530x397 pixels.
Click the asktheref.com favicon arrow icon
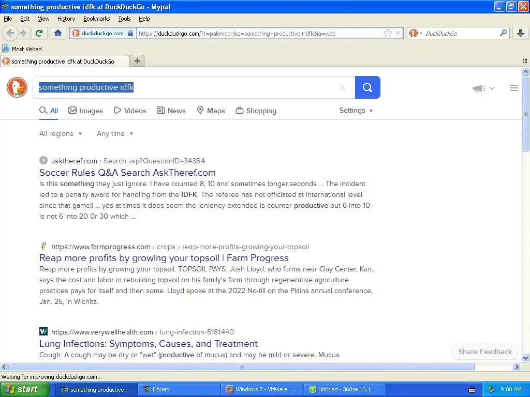pyautogui.click(x=43, y=160)
